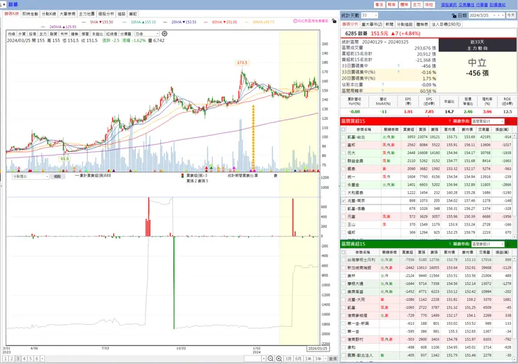
Task: Click the 20MA moving average legend line
Action: [x=180, y=22]
